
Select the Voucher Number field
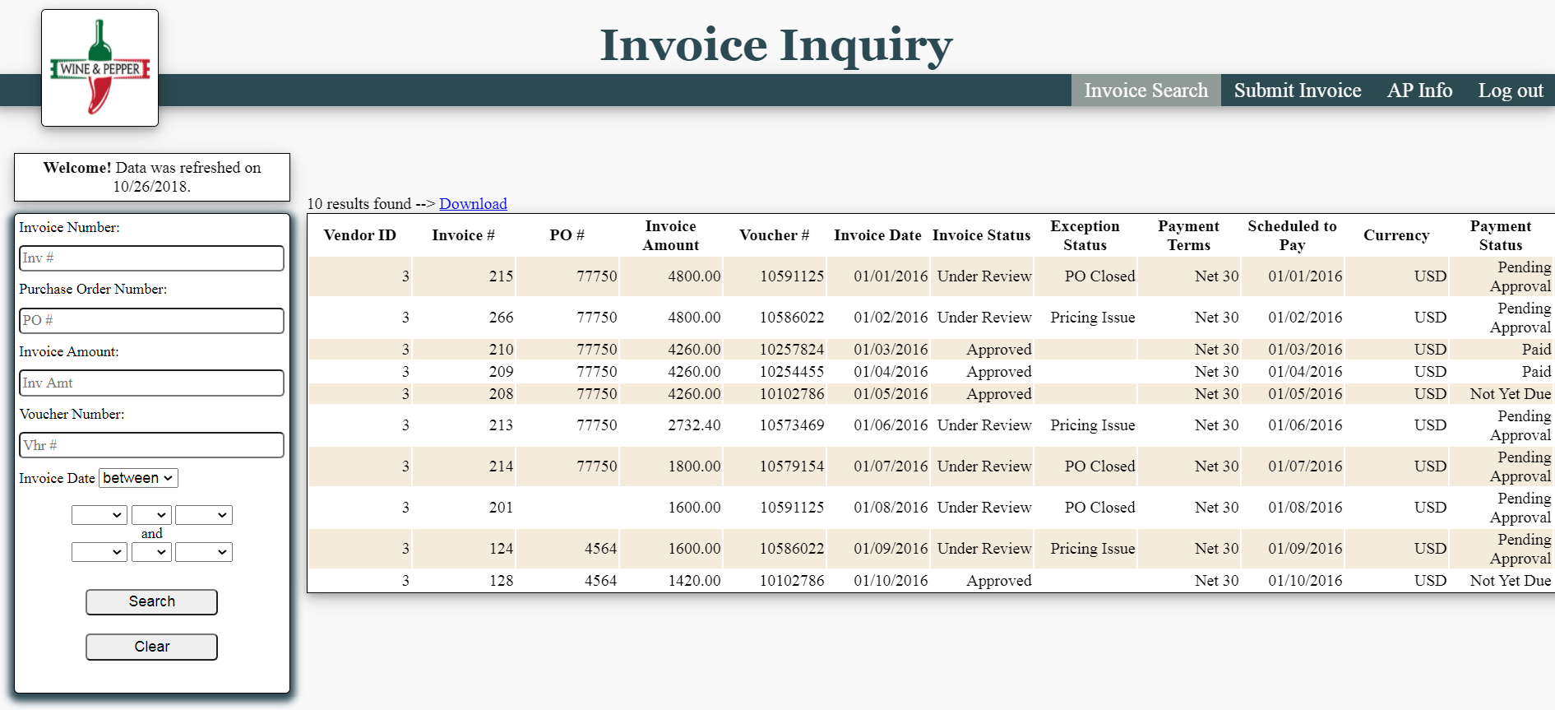(x=151, y=446)
